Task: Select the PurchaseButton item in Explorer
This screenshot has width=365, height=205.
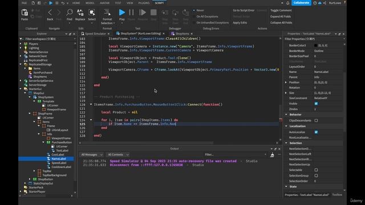Action: coord(62,142)
